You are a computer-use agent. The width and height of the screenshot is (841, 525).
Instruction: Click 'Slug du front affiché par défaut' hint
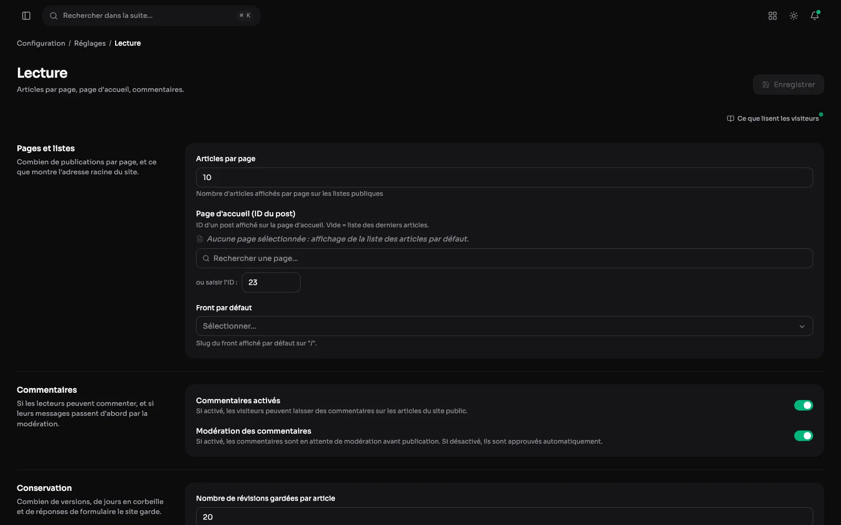pos(257,343)
